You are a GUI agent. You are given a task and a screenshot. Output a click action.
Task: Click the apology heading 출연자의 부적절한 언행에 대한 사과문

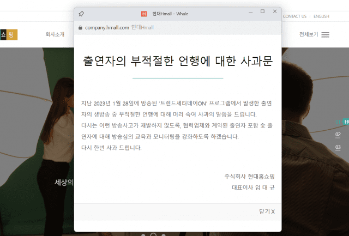(x=178, y=61)
